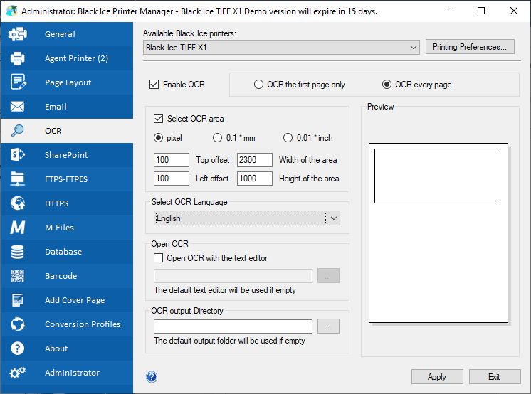Click the SharePoint icon in sidebar
This screenshot has width=531, height=394.
pyautogui.click(x=18, y=155)
